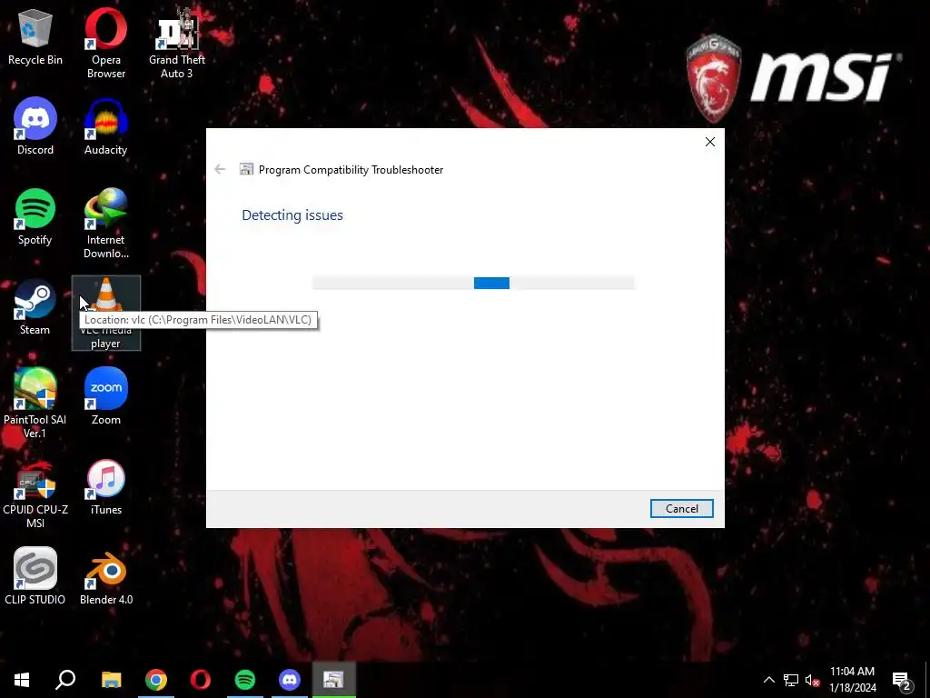
Task: Cancel the compatibility troubleshooter
Action: 681,509
